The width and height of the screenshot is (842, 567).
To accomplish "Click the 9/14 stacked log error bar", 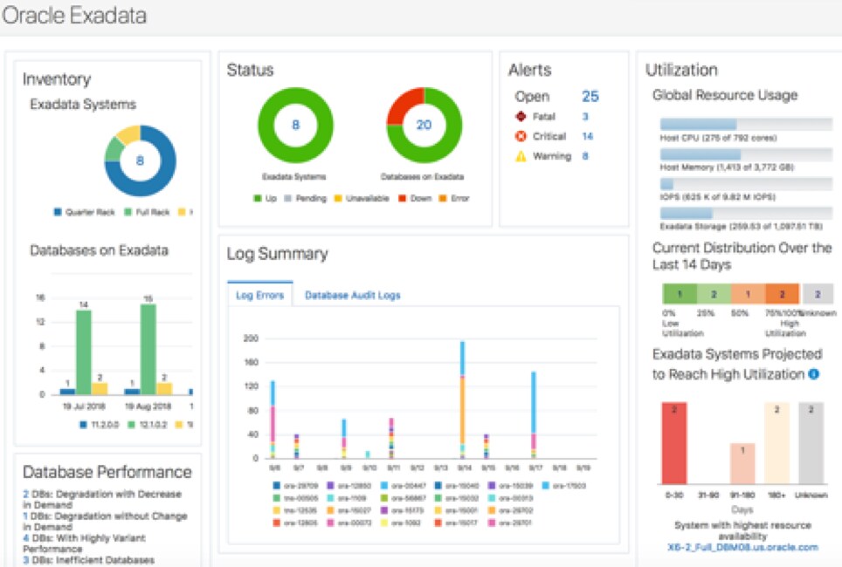I will click(462, 400).
